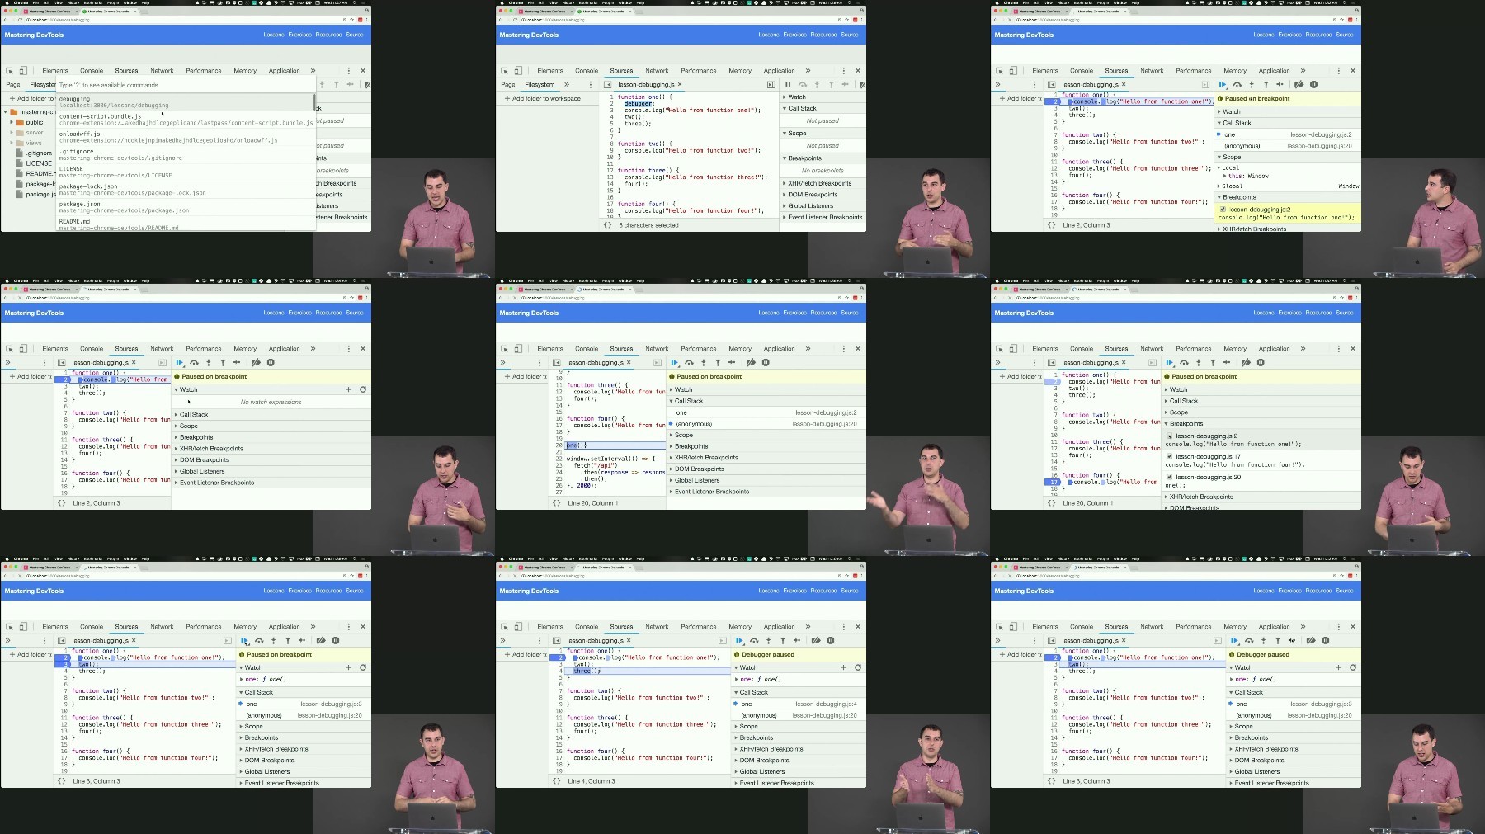The image size is (1485, 834).
Task: Step out icon in 'Paused on breakpoint' frame at 'Line 3, Column 3'
Action: coord(287,640)
